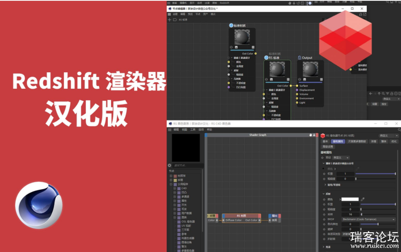Expand the 材质球 tree category

(x=171, y=176)
